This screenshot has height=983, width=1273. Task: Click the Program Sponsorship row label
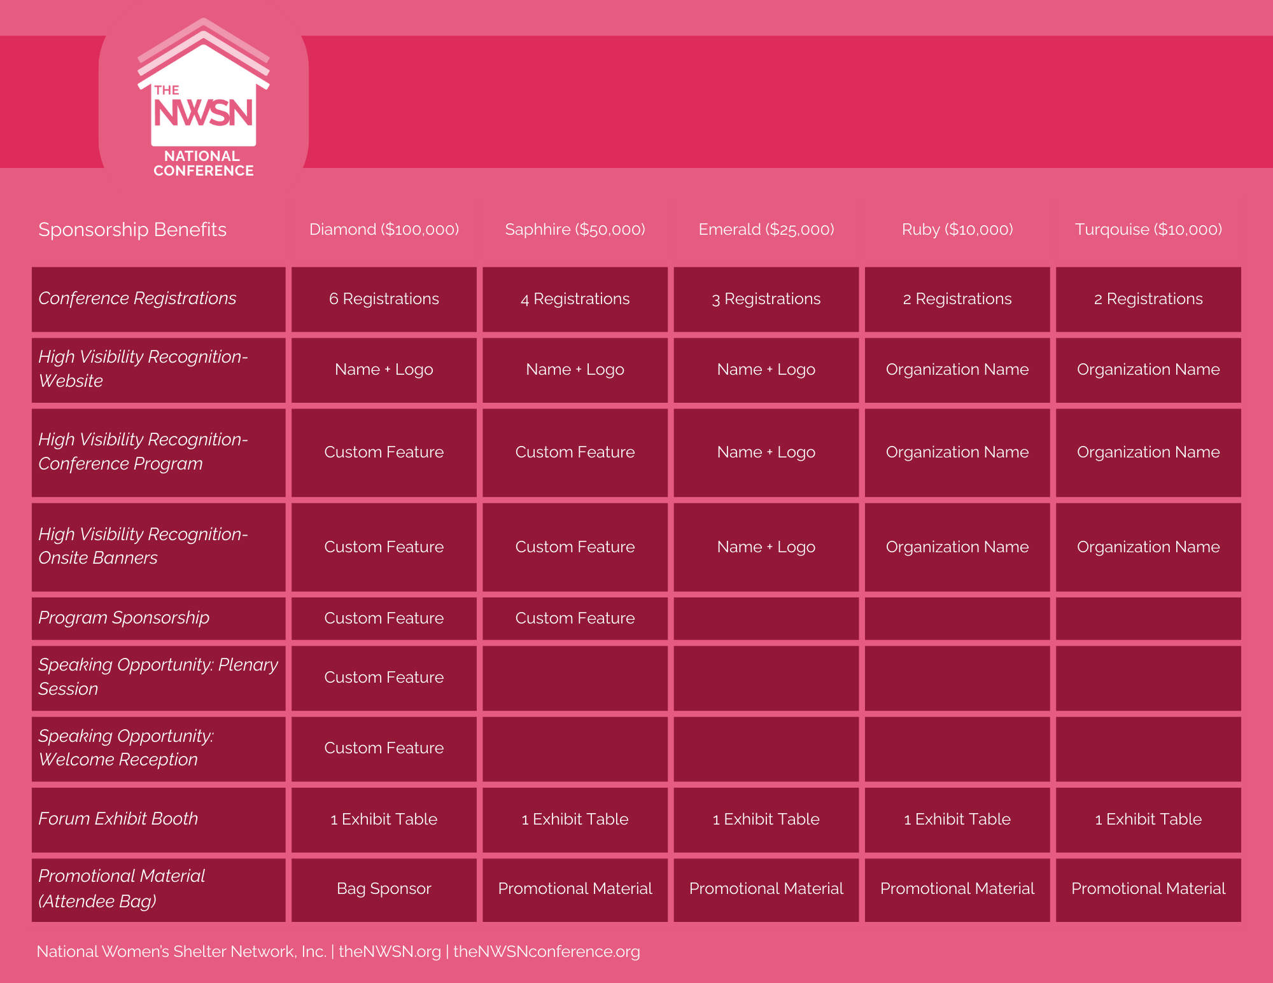point(124,618)
